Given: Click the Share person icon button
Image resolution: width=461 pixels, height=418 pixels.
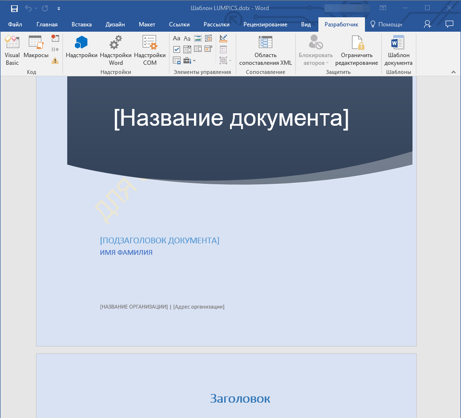Looking at the screenshot, I should coord(427,24).
